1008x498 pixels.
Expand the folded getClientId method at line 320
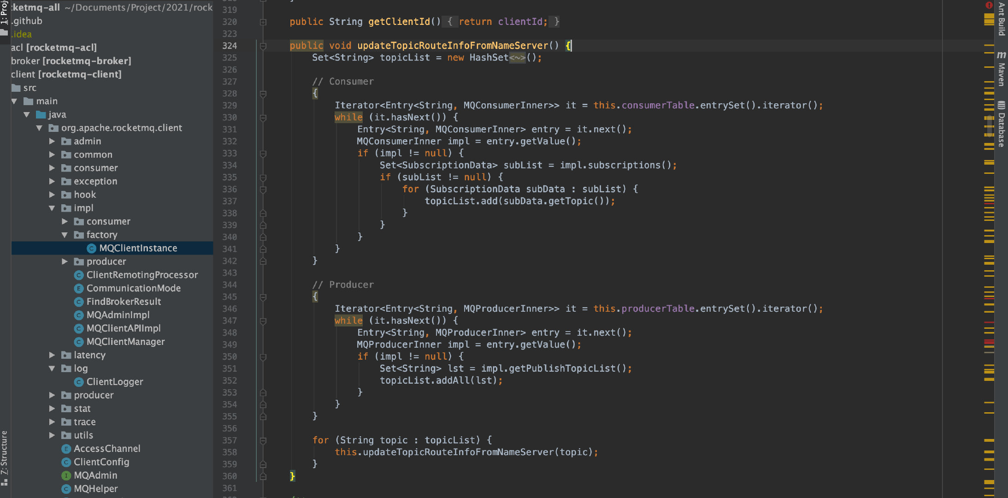coord(263,22)
